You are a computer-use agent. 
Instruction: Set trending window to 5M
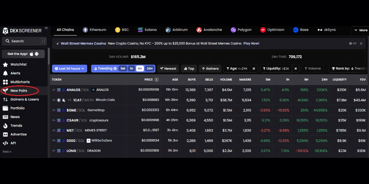123,68
